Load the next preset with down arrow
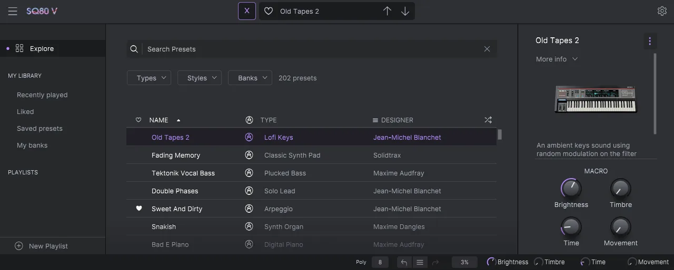Screen dimensions: 674x270 coord(405,11)
